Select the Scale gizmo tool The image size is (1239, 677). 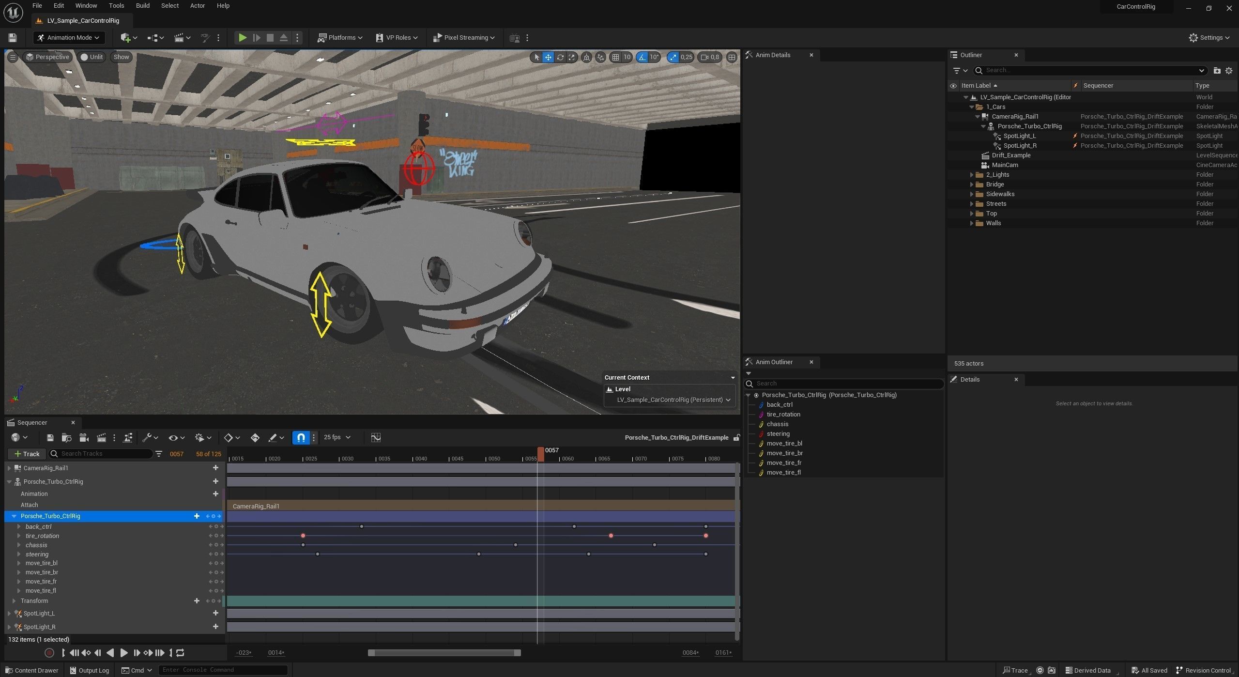point(572,57)
